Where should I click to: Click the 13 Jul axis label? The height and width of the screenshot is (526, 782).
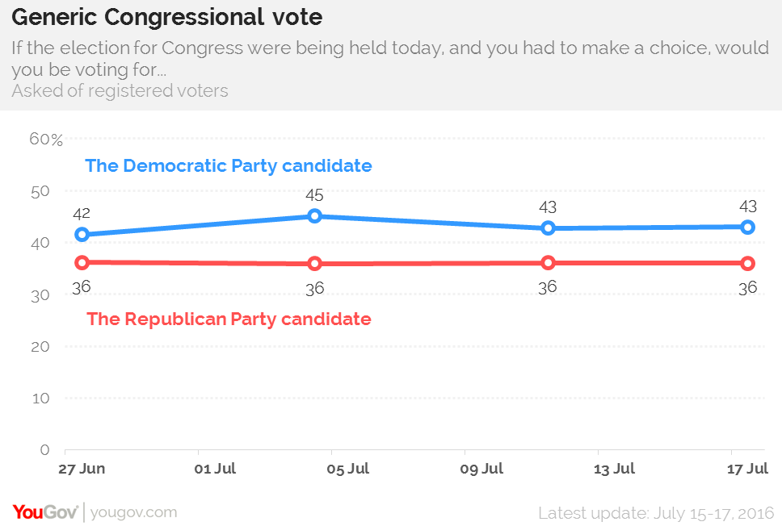coord(614,469)
